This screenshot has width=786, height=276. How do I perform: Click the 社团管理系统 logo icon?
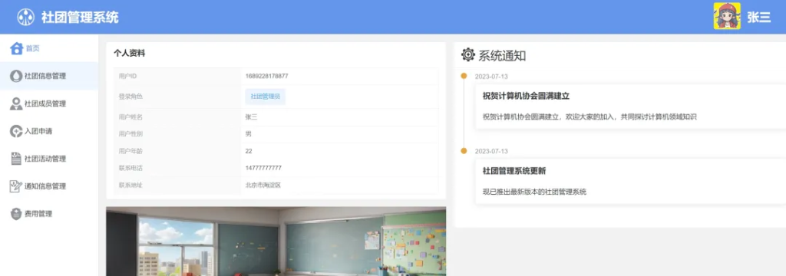click(x=25, y=17)
